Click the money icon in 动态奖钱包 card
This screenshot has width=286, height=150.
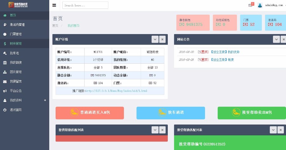[x=218, y=25]
